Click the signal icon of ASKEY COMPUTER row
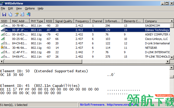 [x=3, y=34]
